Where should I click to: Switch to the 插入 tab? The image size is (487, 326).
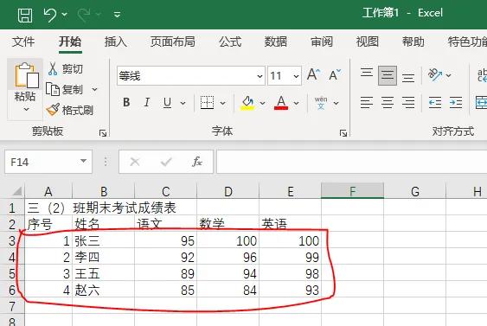pos(116,42)
